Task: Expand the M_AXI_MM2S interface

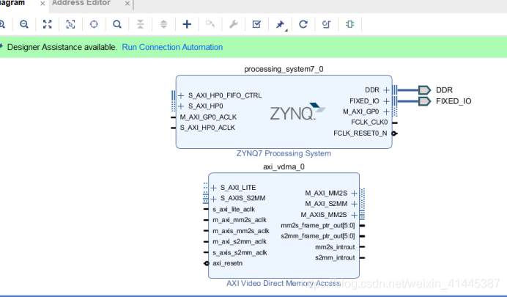Action: (x=354, y=193)
